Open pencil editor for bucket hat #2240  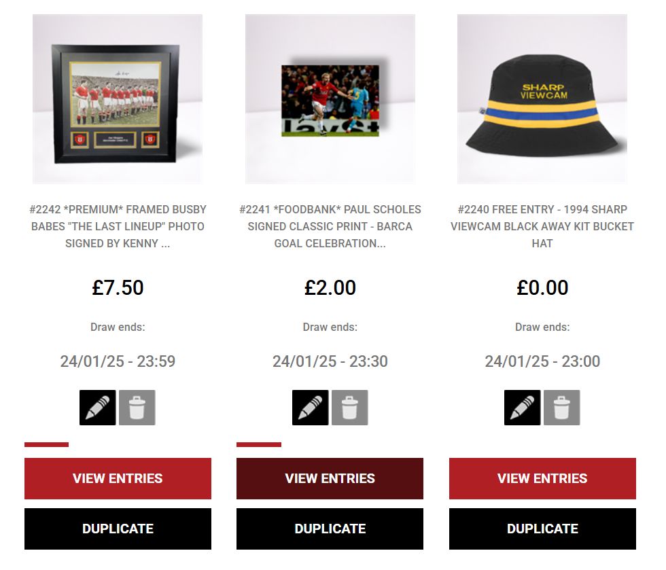pos(523,408)
